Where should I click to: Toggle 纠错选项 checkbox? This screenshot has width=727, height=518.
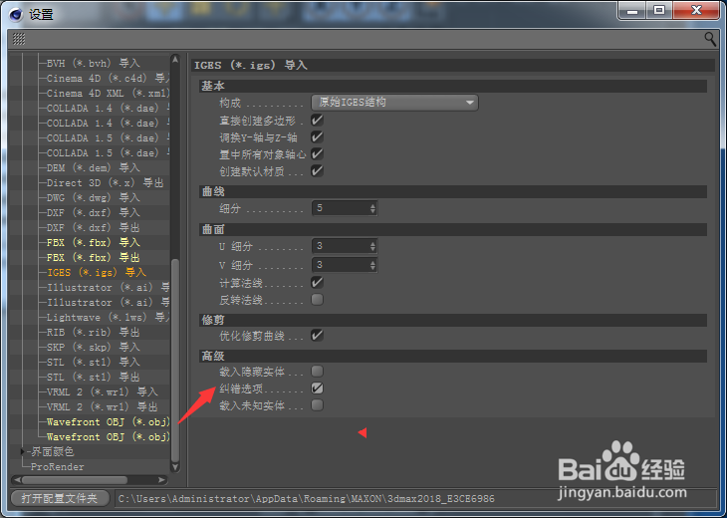click(317, 388)
